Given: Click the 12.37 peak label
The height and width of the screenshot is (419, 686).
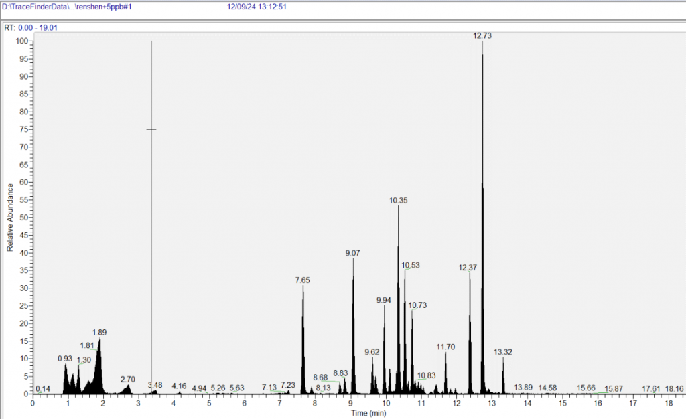Looking at the screenshot, I should (x=468, y=268).
